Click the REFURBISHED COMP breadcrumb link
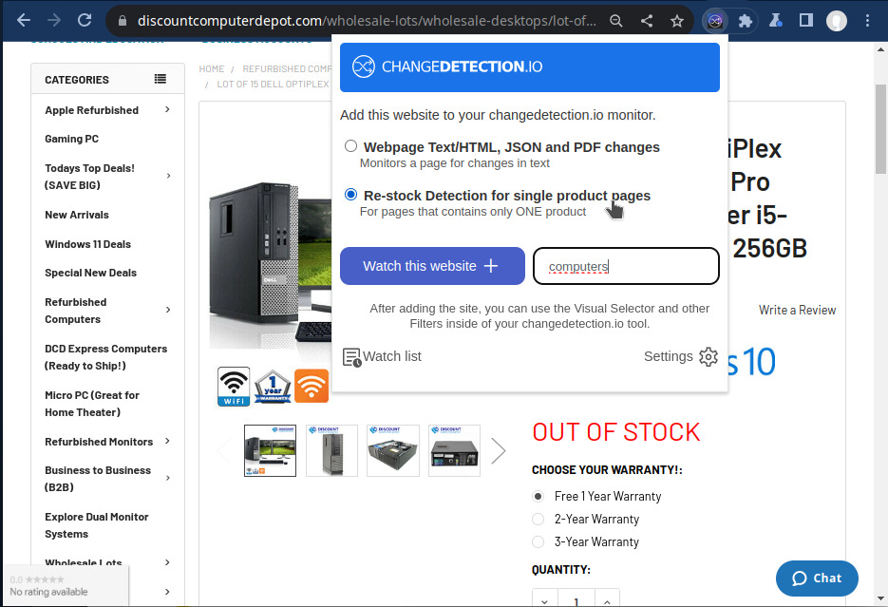Screen dimensions: 888x607 pos(287,68)
